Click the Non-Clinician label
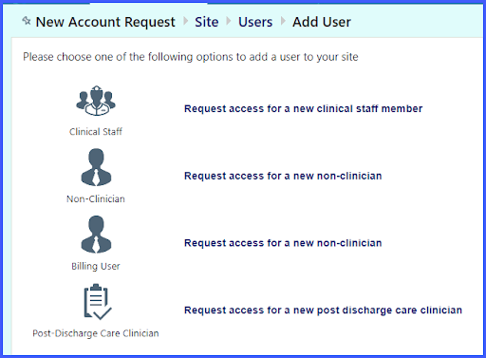 96,198
